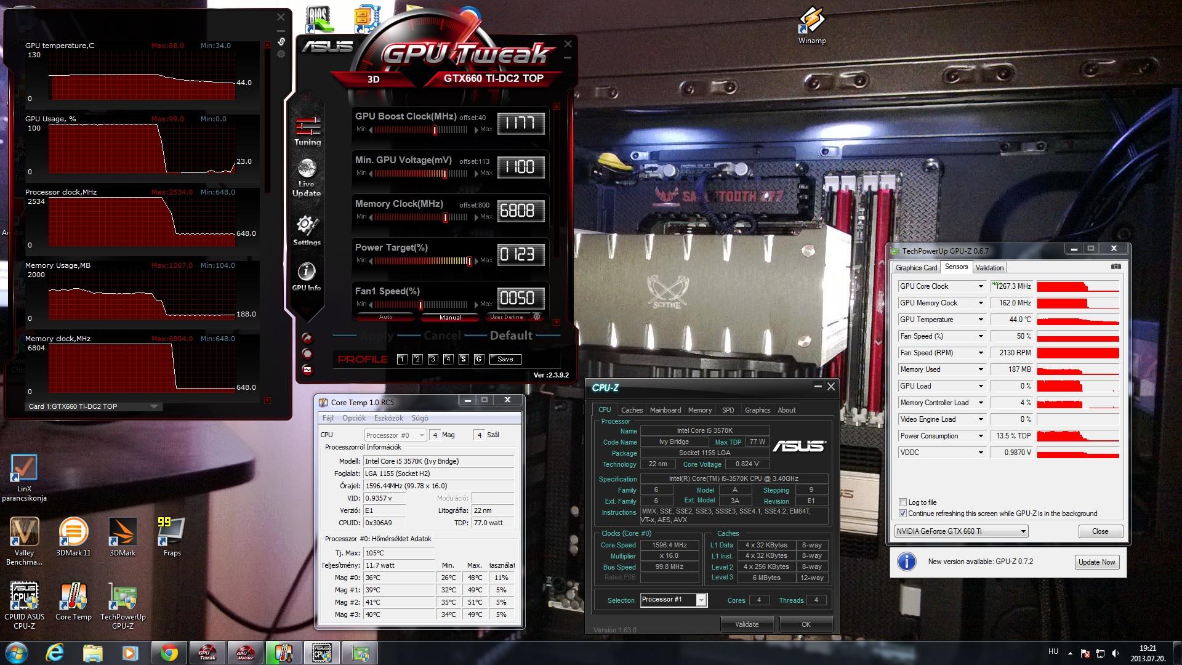Switch to the Mainboard tab in CPU-Z

[665, 410]
